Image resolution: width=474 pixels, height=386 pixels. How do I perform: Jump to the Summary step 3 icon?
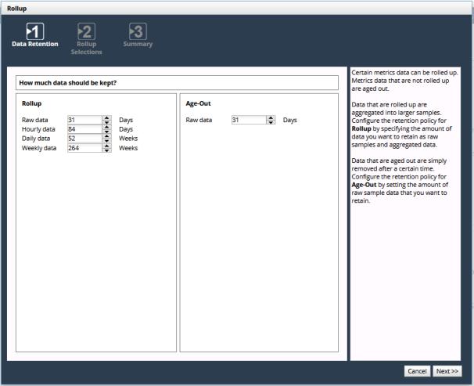(x=137, y=31)
